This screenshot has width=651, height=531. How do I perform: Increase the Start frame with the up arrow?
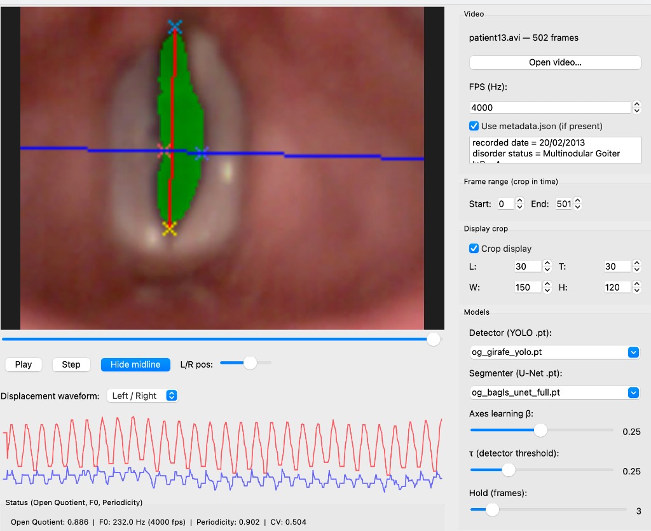click(x=520, y=200)
